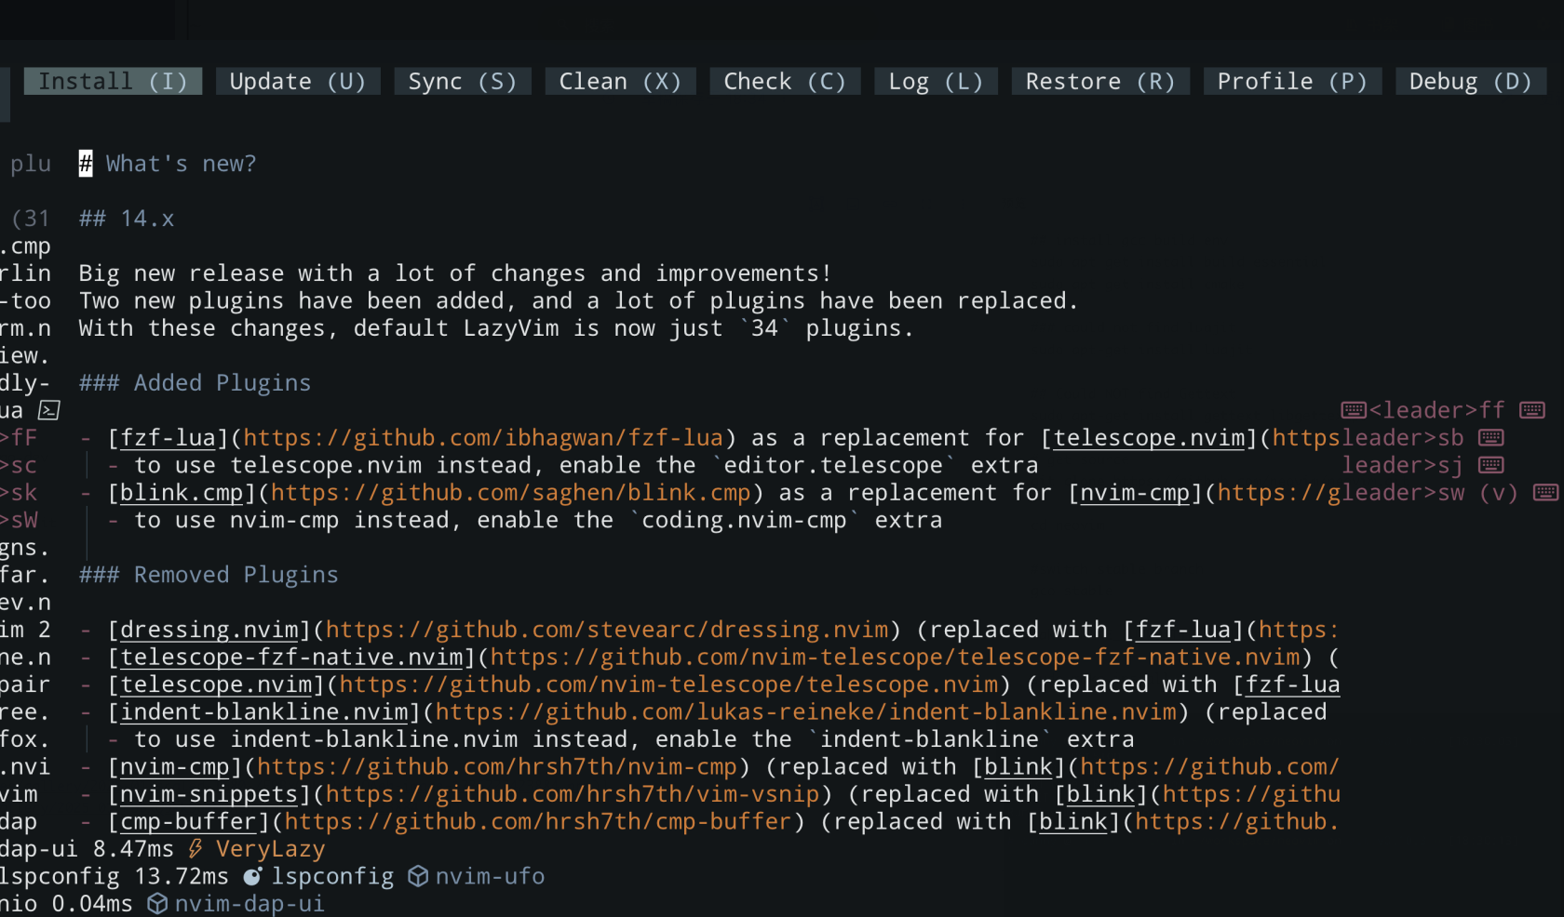Open URL github.com/stevearc/dressing.nvim
The image size is (1564, 917).
607,630
